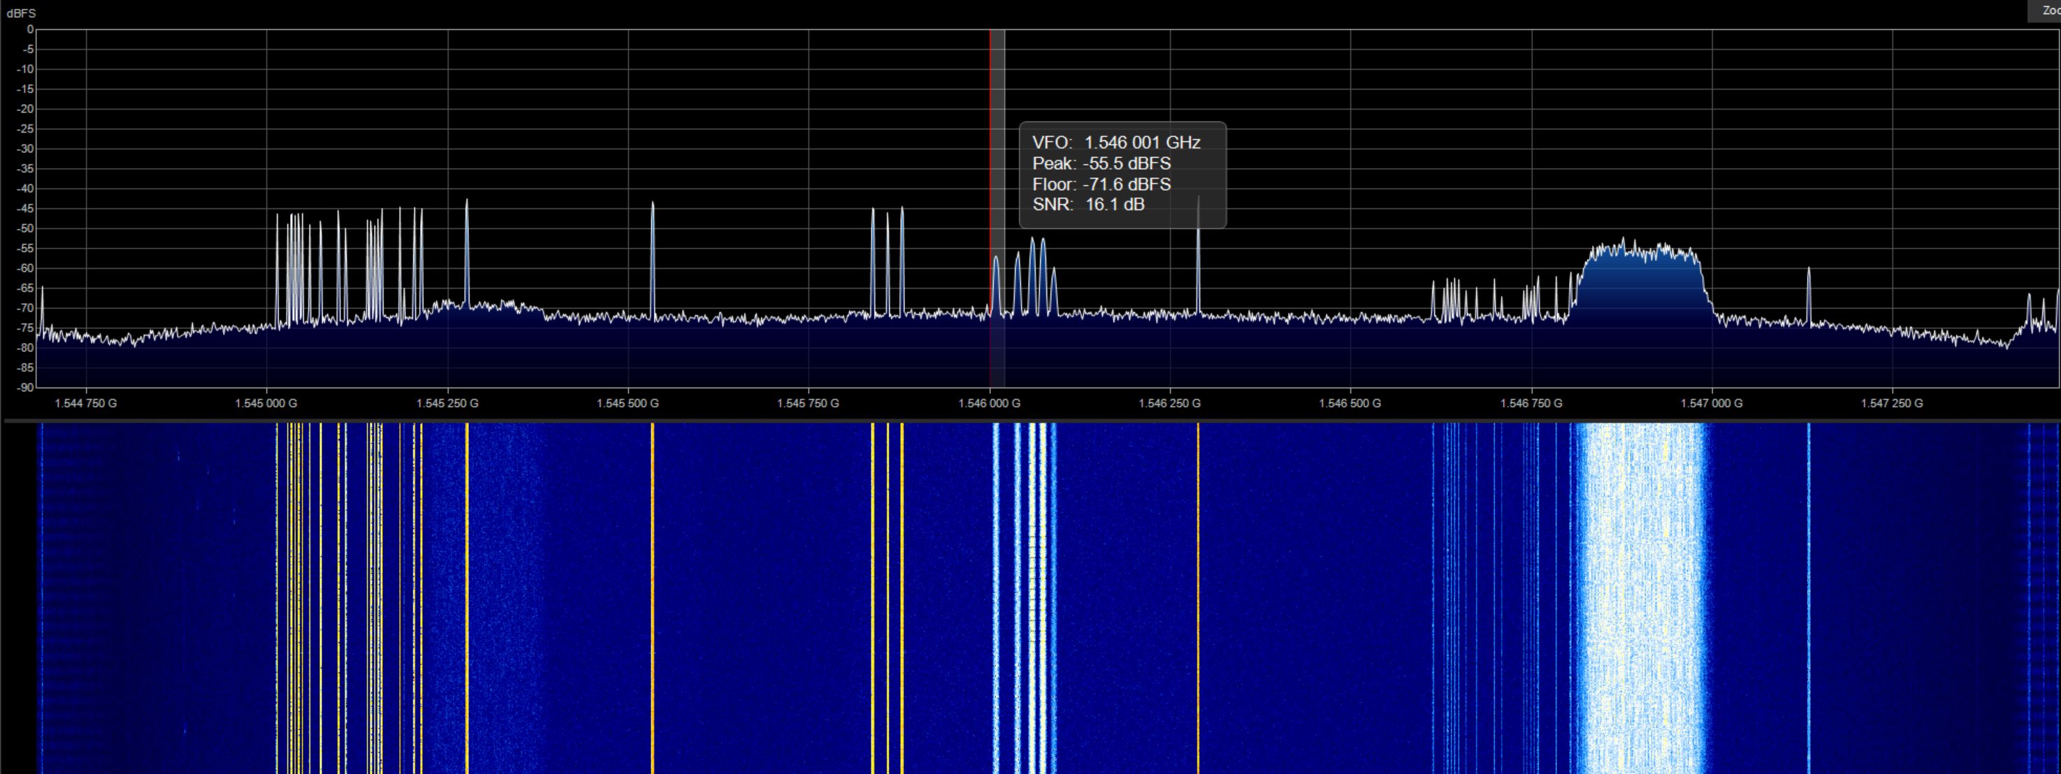Click the bright wide signal in waterfall

[1642, 599]
